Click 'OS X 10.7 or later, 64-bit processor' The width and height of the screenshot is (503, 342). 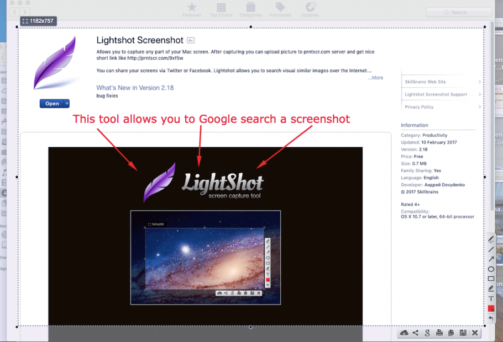[x=437, y=217]
